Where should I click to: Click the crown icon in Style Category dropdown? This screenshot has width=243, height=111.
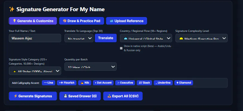[x=15, y=72]
